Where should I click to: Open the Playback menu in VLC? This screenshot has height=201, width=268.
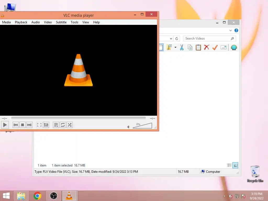(21, 22)
